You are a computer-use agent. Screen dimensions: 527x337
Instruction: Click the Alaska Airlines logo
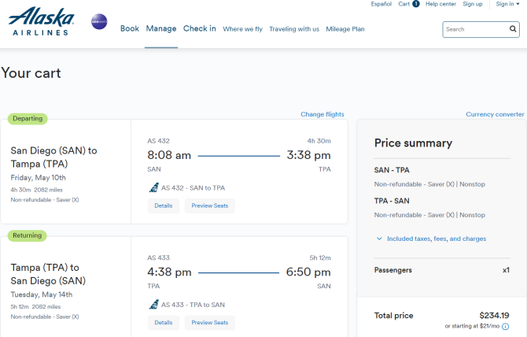pyautogui.click(x=41, y=21)
